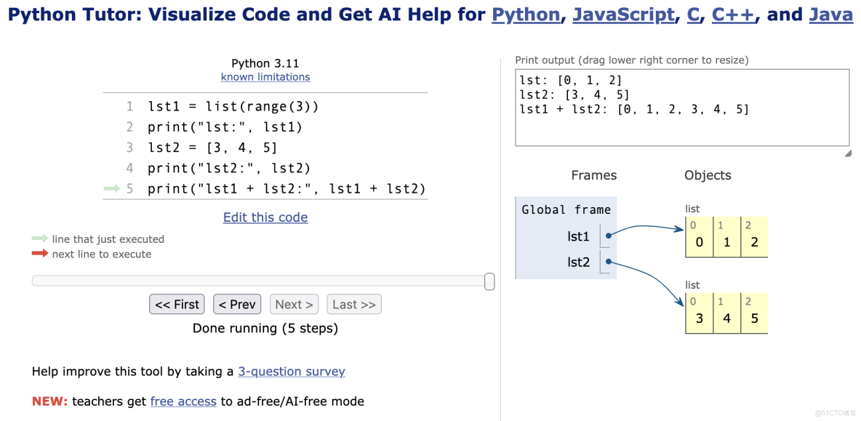Screen dimensions: 861x421
Task: Click Edit this code
Action: [x=265, y=217]
